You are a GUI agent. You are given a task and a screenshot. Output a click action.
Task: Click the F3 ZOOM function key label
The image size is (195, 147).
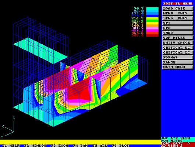[x=60, y=146]
